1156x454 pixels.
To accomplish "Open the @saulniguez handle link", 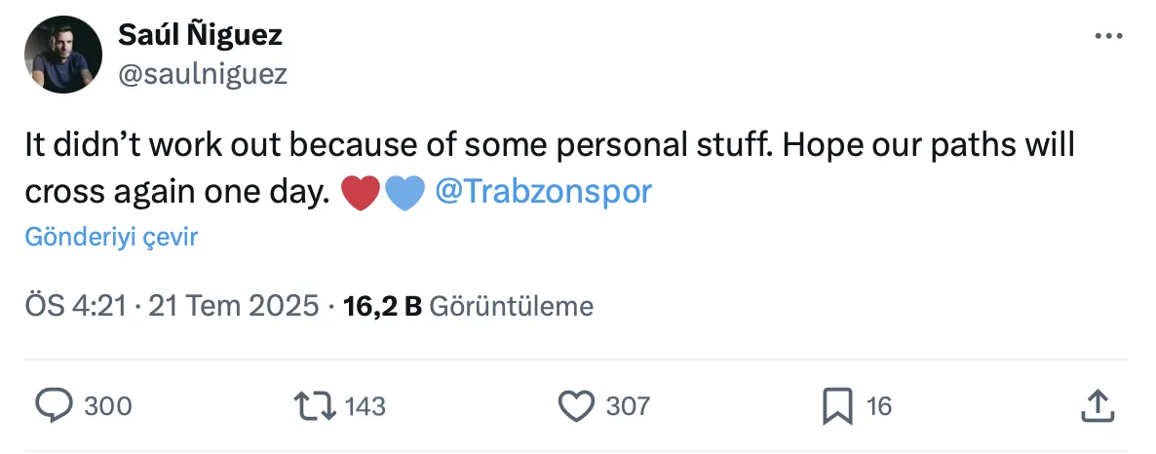I will tap(203, 74).
